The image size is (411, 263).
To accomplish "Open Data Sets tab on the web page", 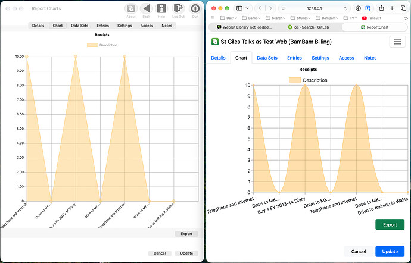I will [x=267, y=58].
